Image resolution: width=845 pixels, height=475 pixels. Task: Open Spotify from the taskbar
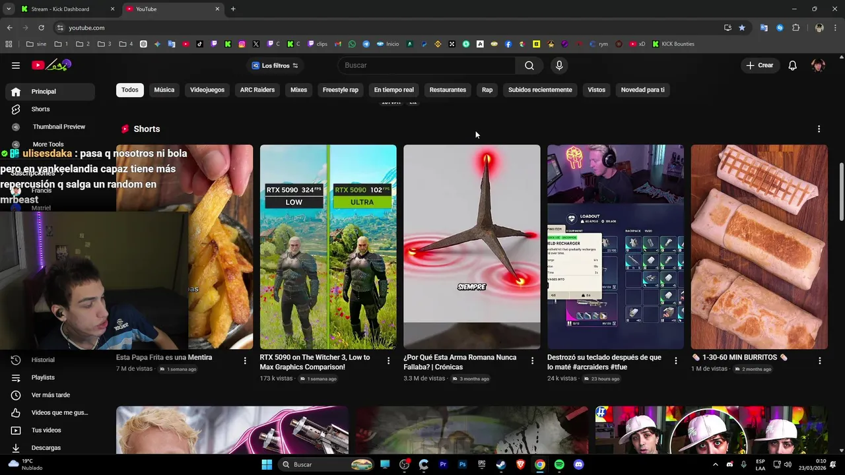[x=559, y=464]
